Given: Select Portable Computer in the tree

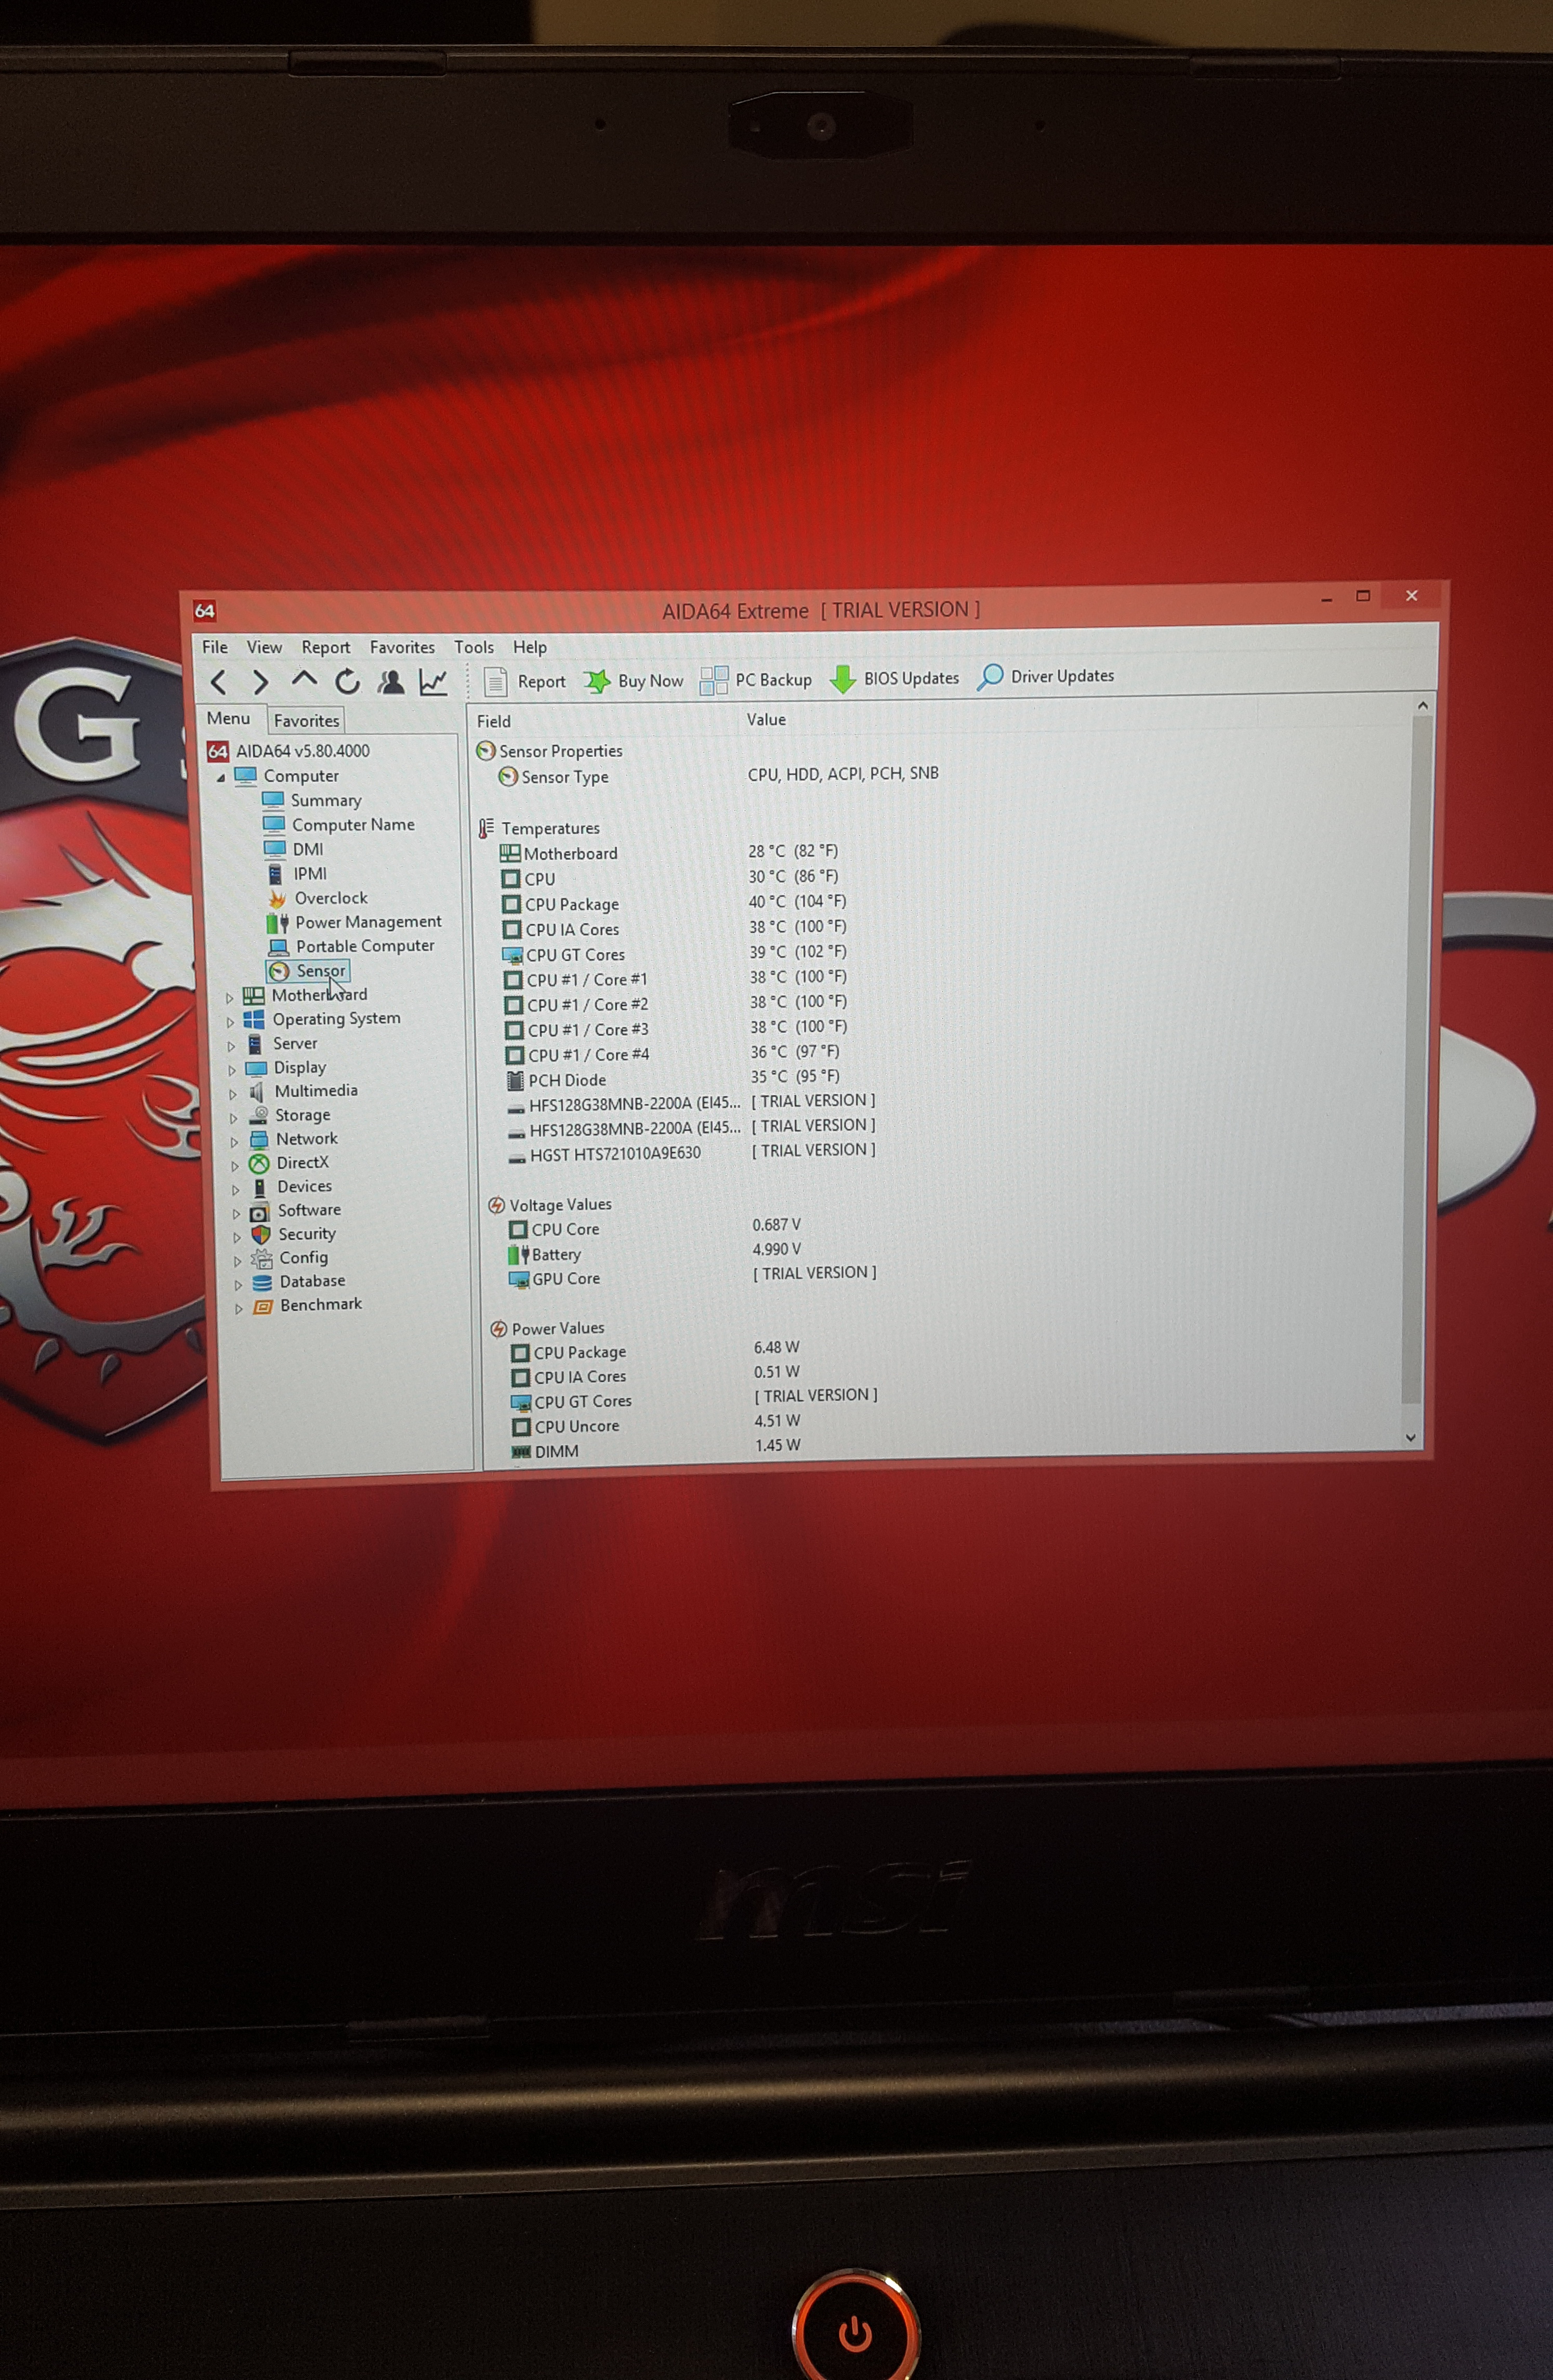Looking at the screenshot, I should point(351,946).
